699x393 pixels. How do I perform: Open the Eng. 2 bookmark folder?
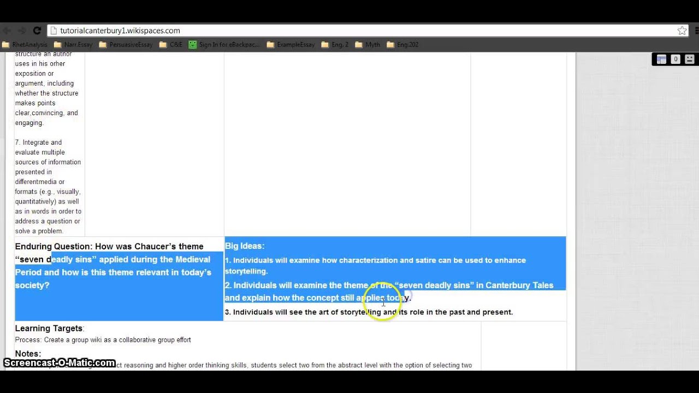[335, 45]
